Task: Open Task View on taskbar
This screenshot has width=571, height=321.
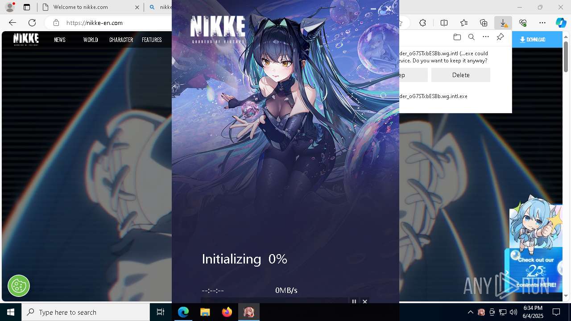Action: point(161,312)
